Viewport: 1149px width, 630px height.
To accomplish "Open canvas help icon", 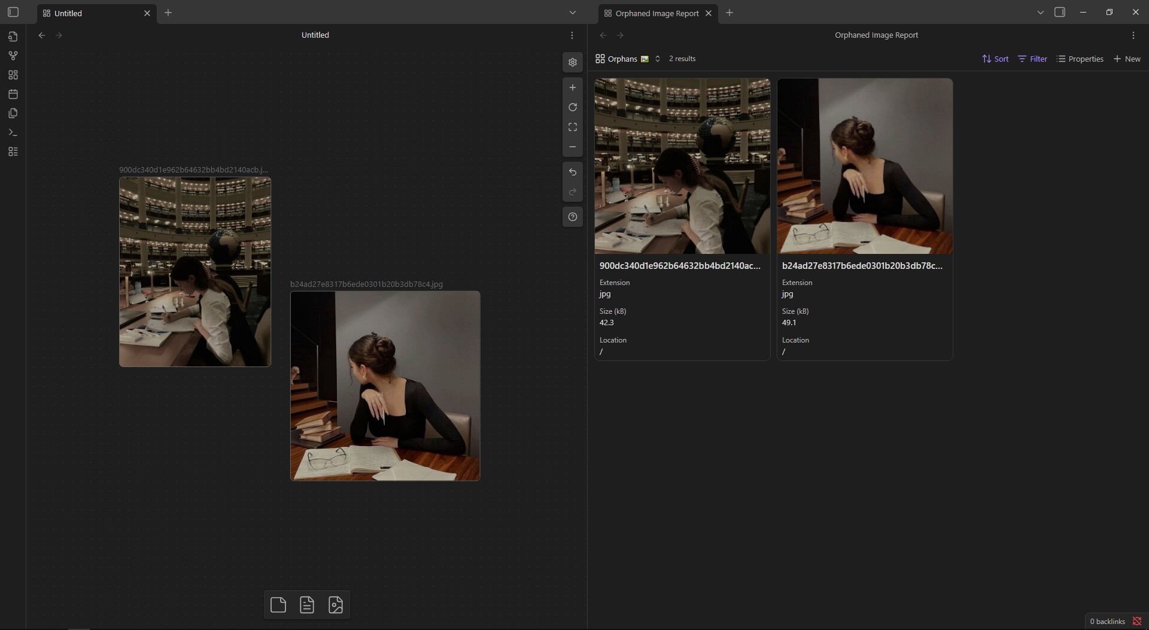I will pyautogui.click(x=573, y=217).
